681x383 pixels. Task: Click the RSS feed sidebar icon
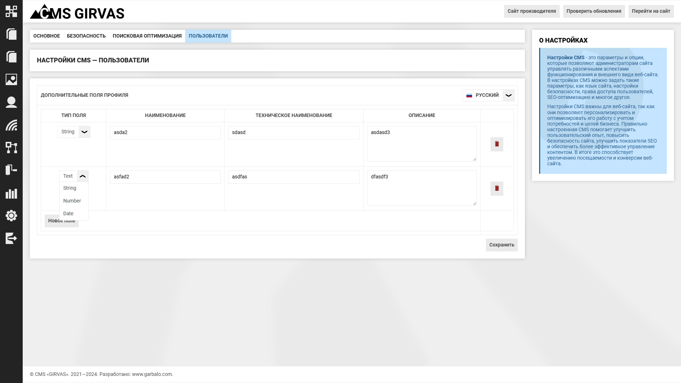pos(11,125)
